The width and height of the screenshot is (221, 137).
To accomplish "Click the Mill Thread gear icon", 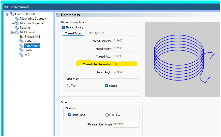I will [x=17, y=32].
